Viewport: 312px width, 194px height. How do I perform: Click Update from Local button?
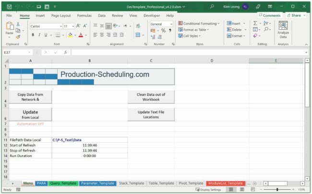pyautogui.click(x=30, y=114)
